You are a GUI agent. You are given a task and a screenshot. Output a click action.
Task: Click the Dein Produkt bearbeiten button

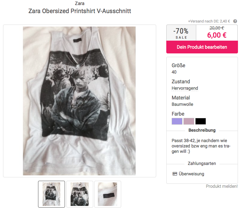pyautogui.click(x=202, y=47)
